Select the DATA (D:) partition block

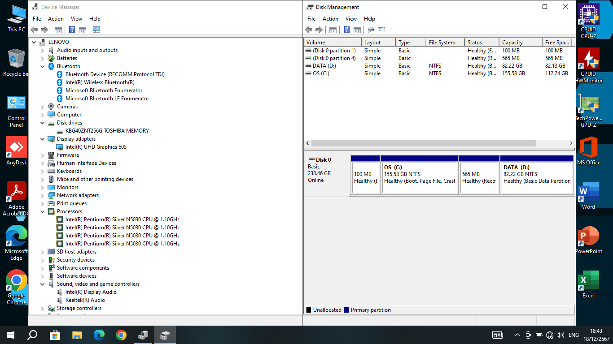tap(537, 175)
